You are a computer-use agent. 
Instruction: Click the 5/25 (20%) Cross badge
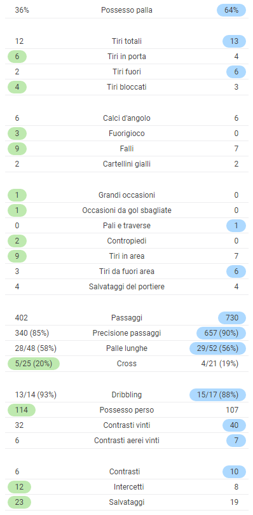tap(34, 364)
